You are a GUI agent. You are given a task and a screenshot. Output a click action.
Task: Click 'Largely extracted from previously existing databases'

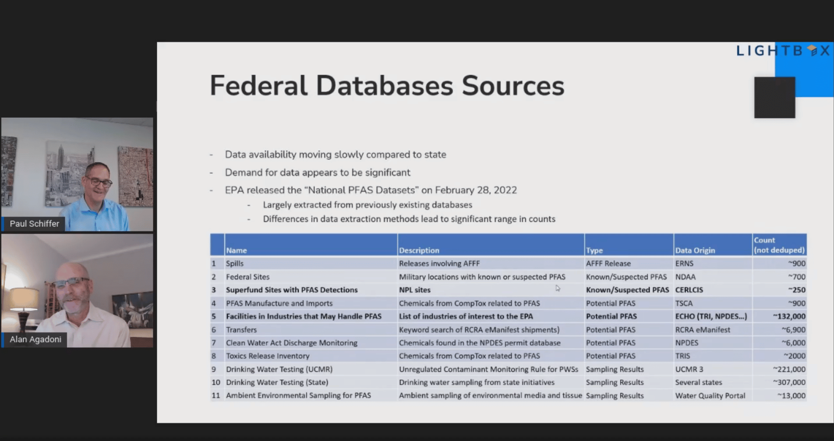click(x=368, y=205)
